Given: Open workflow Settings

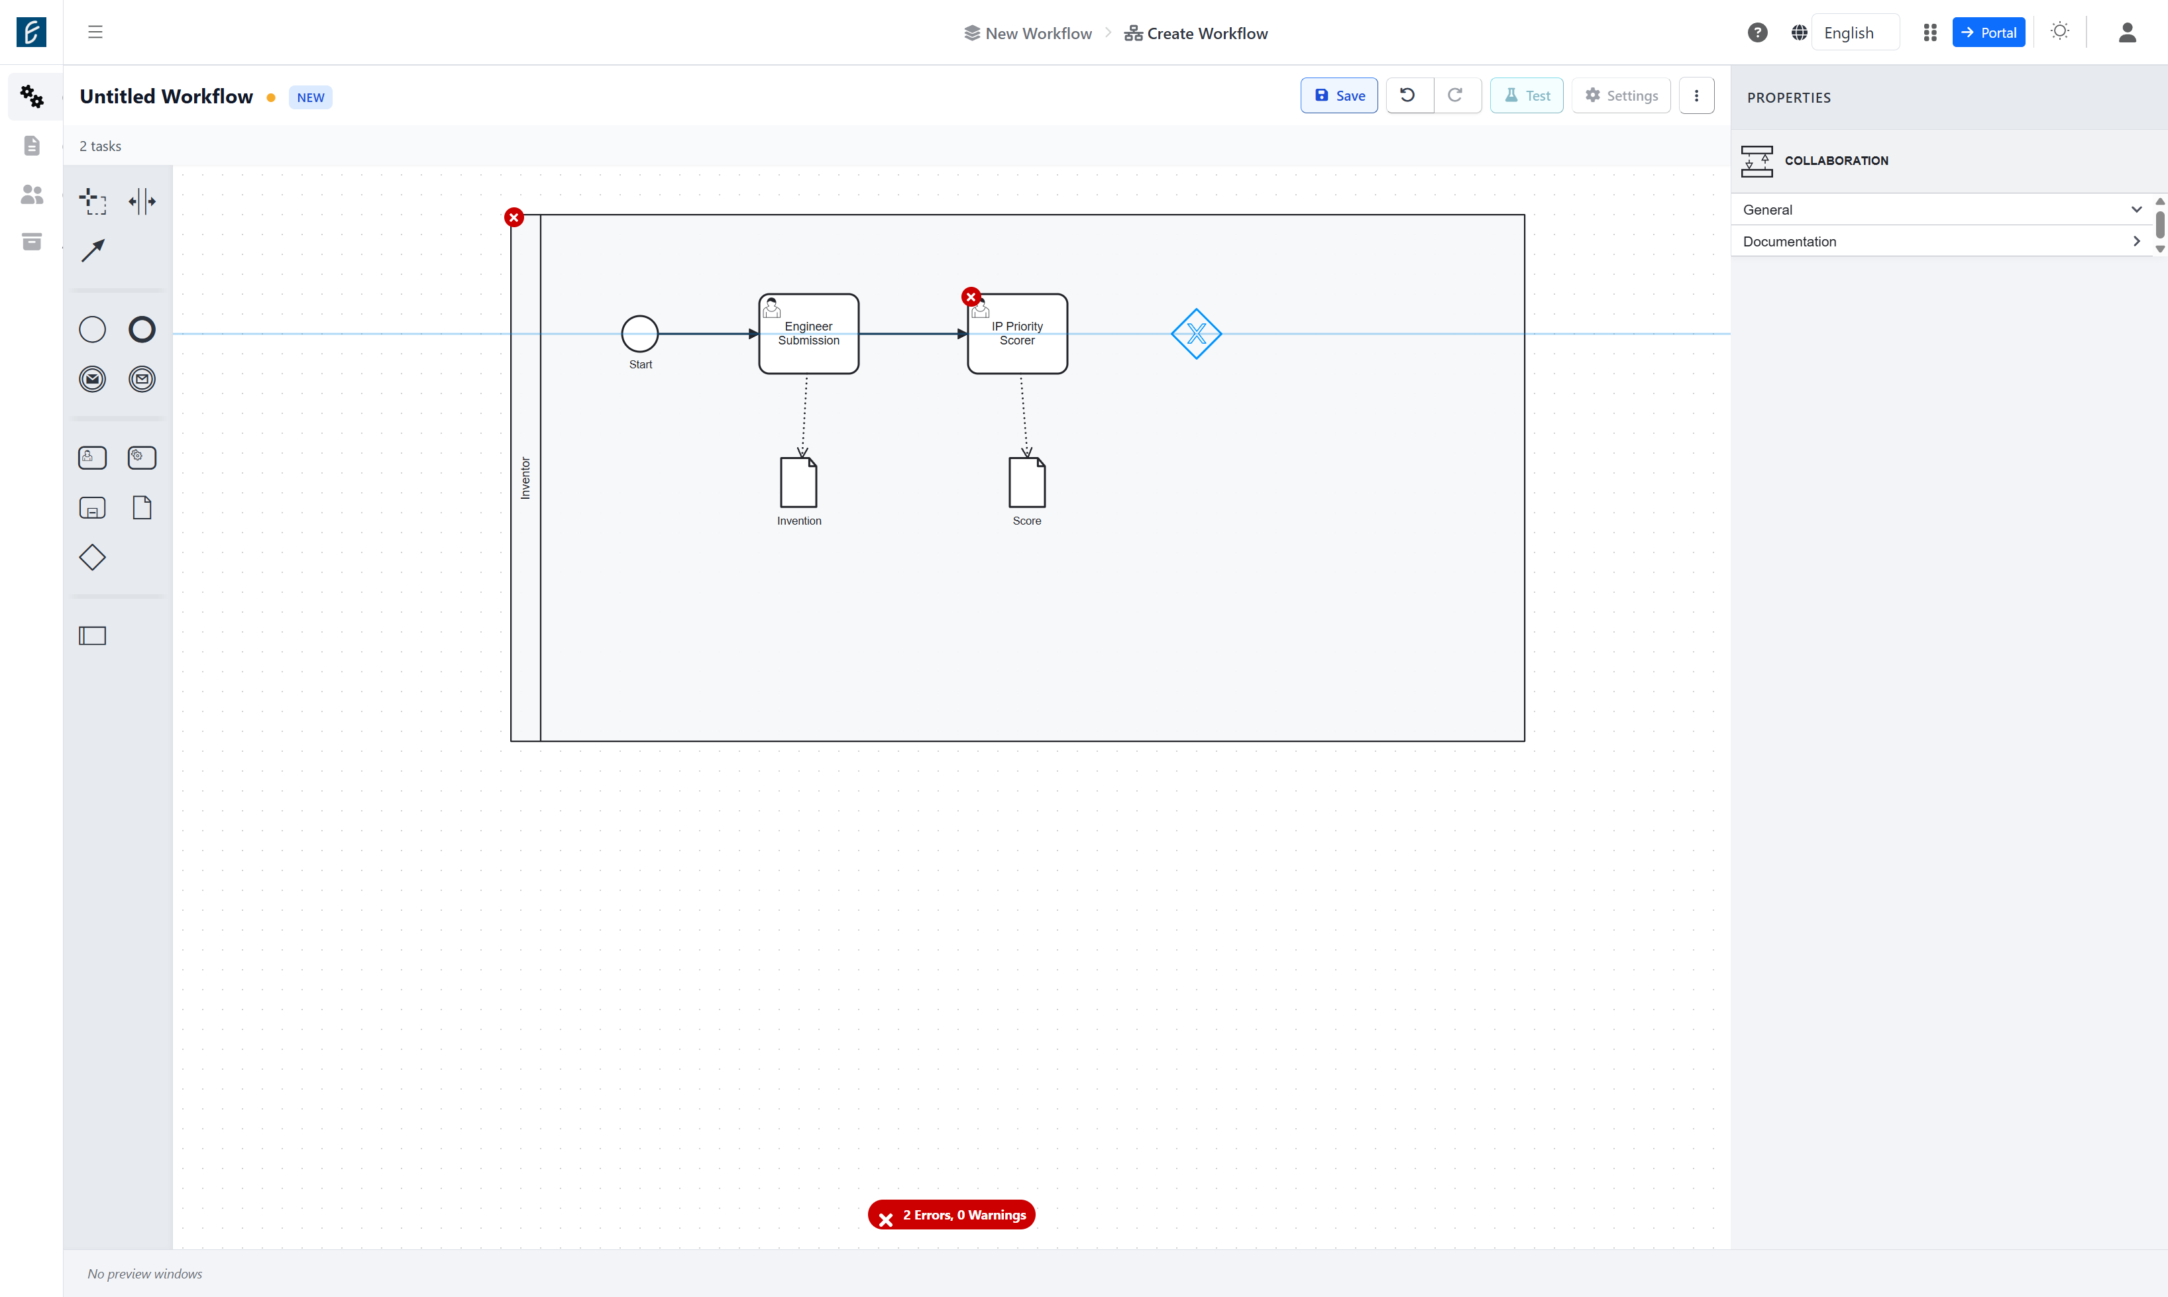Looking at the screenshot, I should pyautogui.click(x=1621, y=95).
